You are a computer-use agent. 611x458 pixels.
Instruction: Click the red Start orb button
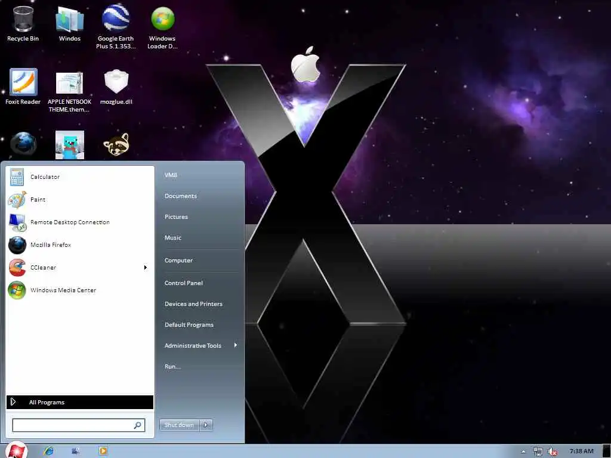click(x=16, y=451)
